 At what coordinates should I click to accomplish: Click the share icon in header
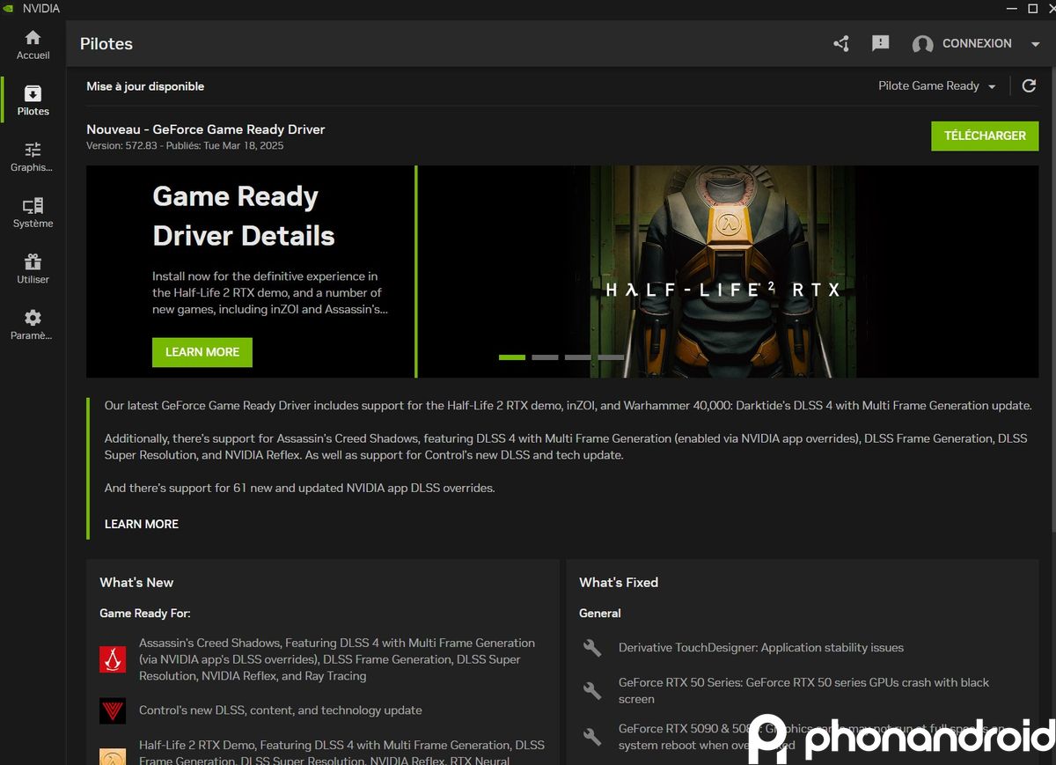point(841,43)
